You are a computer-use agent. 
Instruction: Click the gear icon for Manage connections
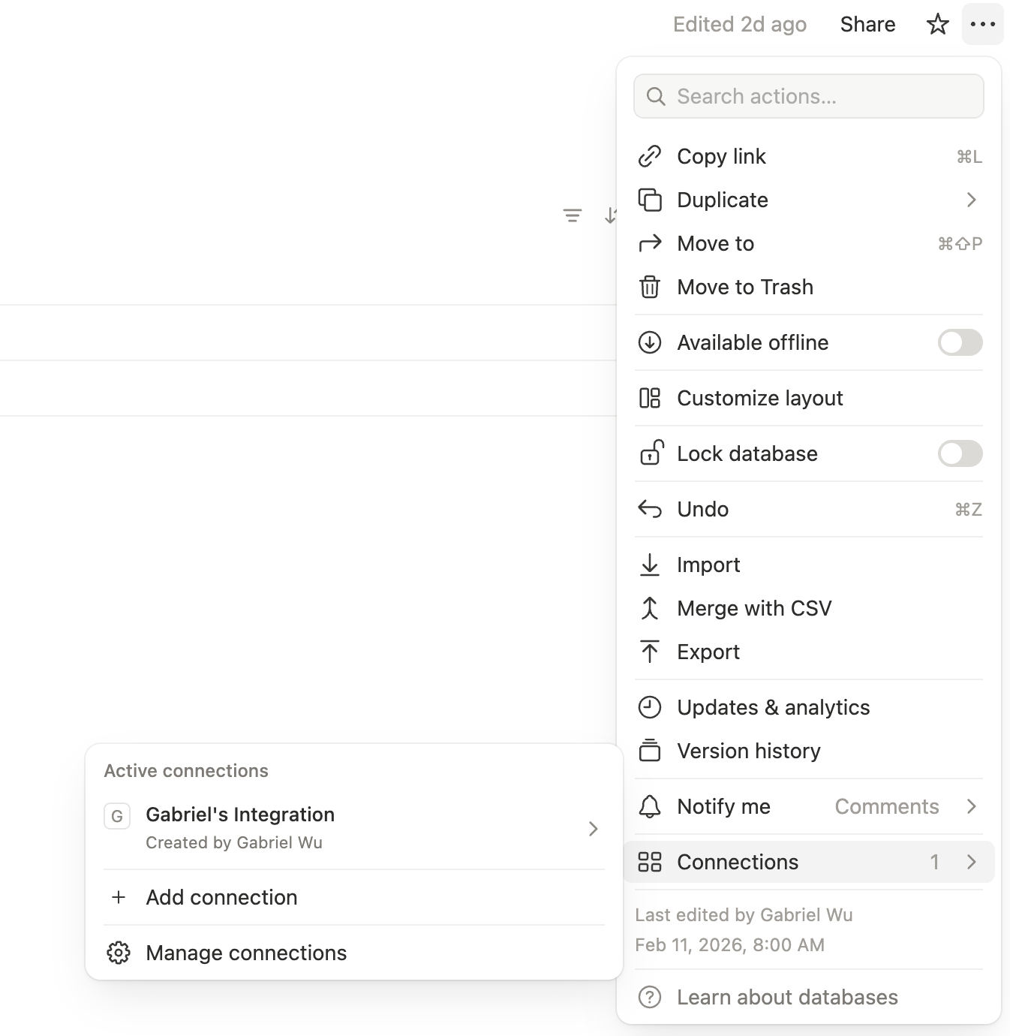point(119,953)
